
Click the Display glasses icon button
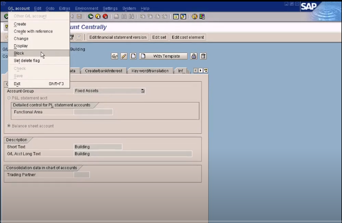(x=115, y=56)
